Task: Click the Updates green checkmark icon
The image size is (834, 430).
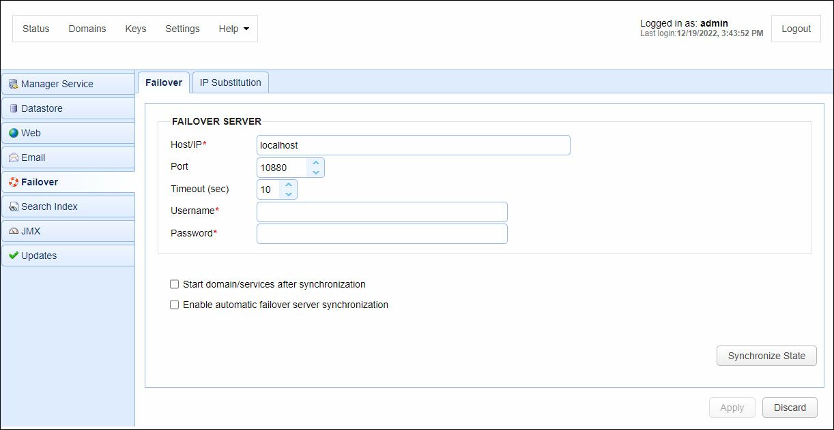Action: tap(14, 256)
